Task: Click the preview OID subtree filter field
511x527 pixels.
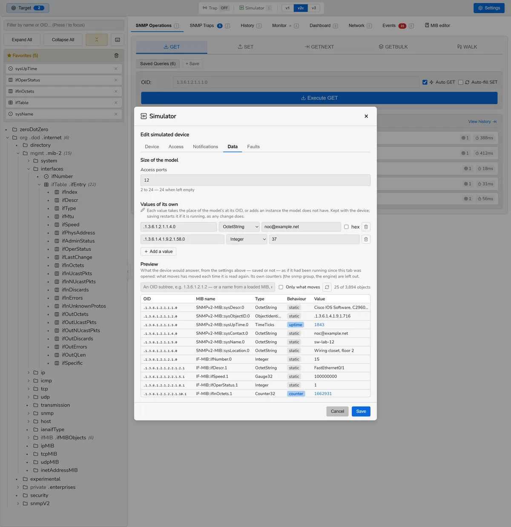Action: 208,287
